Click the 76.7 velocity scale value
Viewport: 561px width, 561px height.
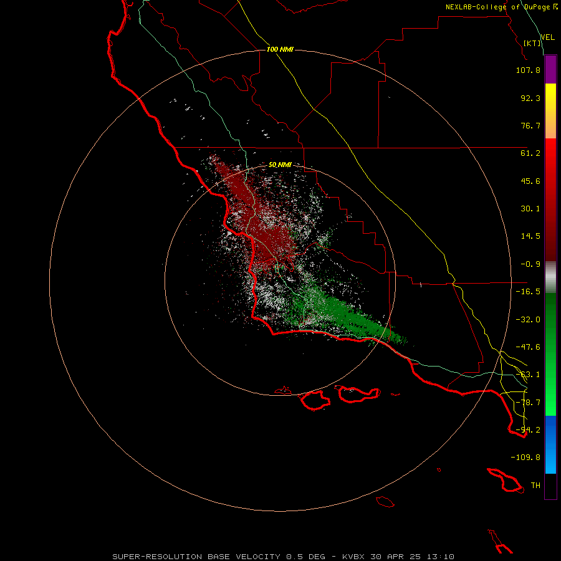pyautogui.click(x=530, y=125)
